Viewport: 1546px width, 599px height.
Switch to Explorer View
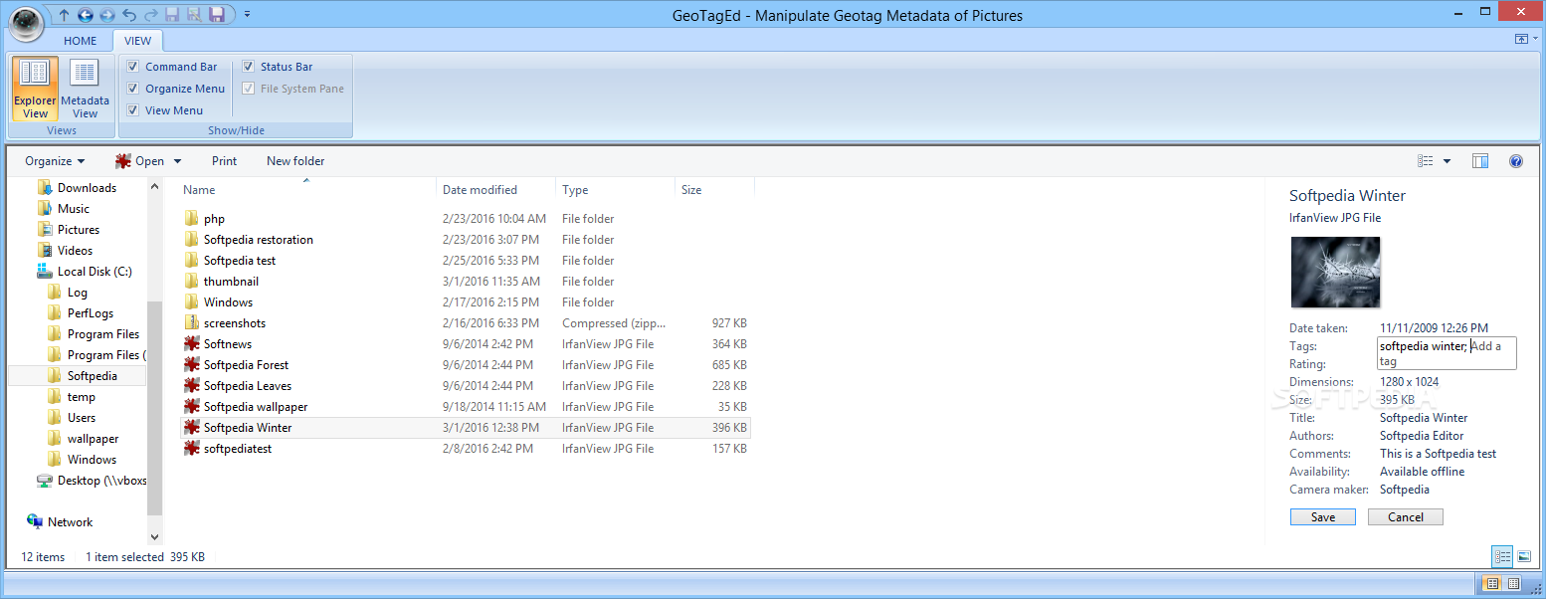coord(35,89)
